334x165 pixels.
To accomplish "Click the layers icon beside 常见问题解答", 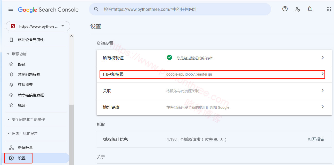I will [x=11, y=75].
